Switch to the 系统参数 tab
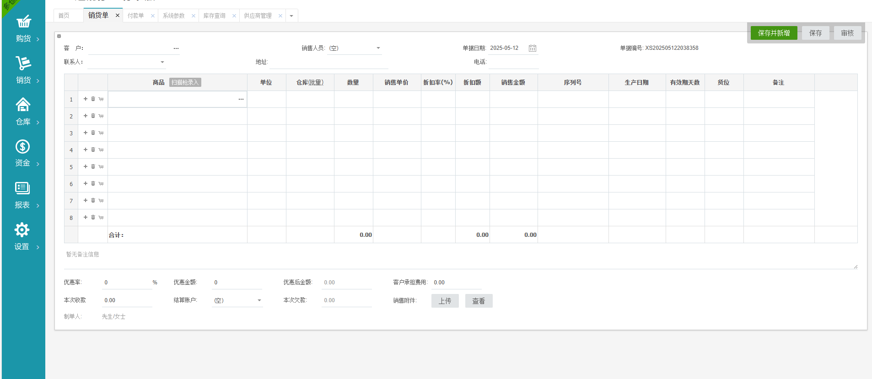872x379 pixels. pos(174,16)
